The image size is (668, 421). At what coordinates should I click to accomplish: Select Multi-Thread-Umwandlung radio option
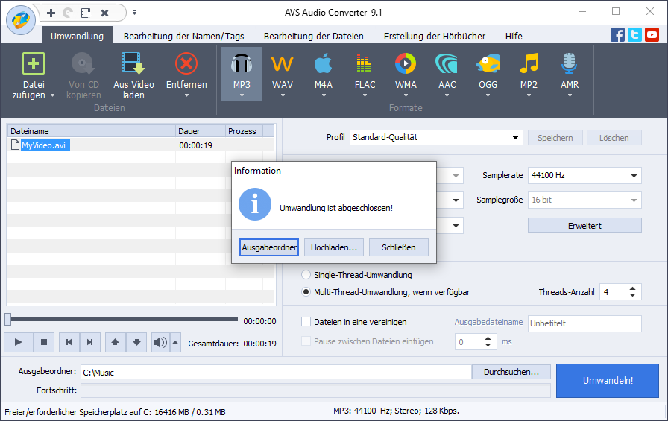(306, 292)
